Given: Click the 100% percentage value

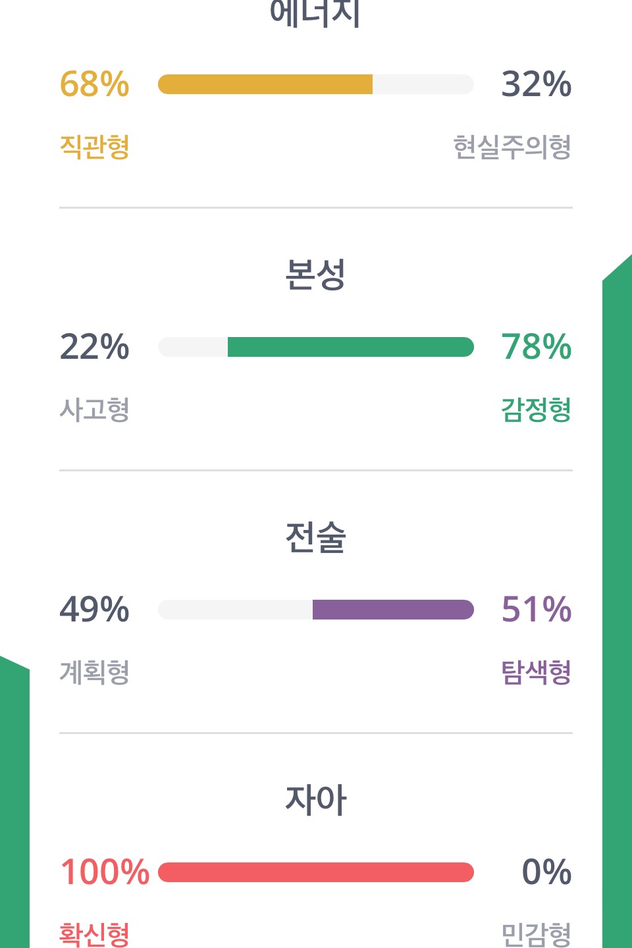Looking at the screenshot, I should [105, 872].
